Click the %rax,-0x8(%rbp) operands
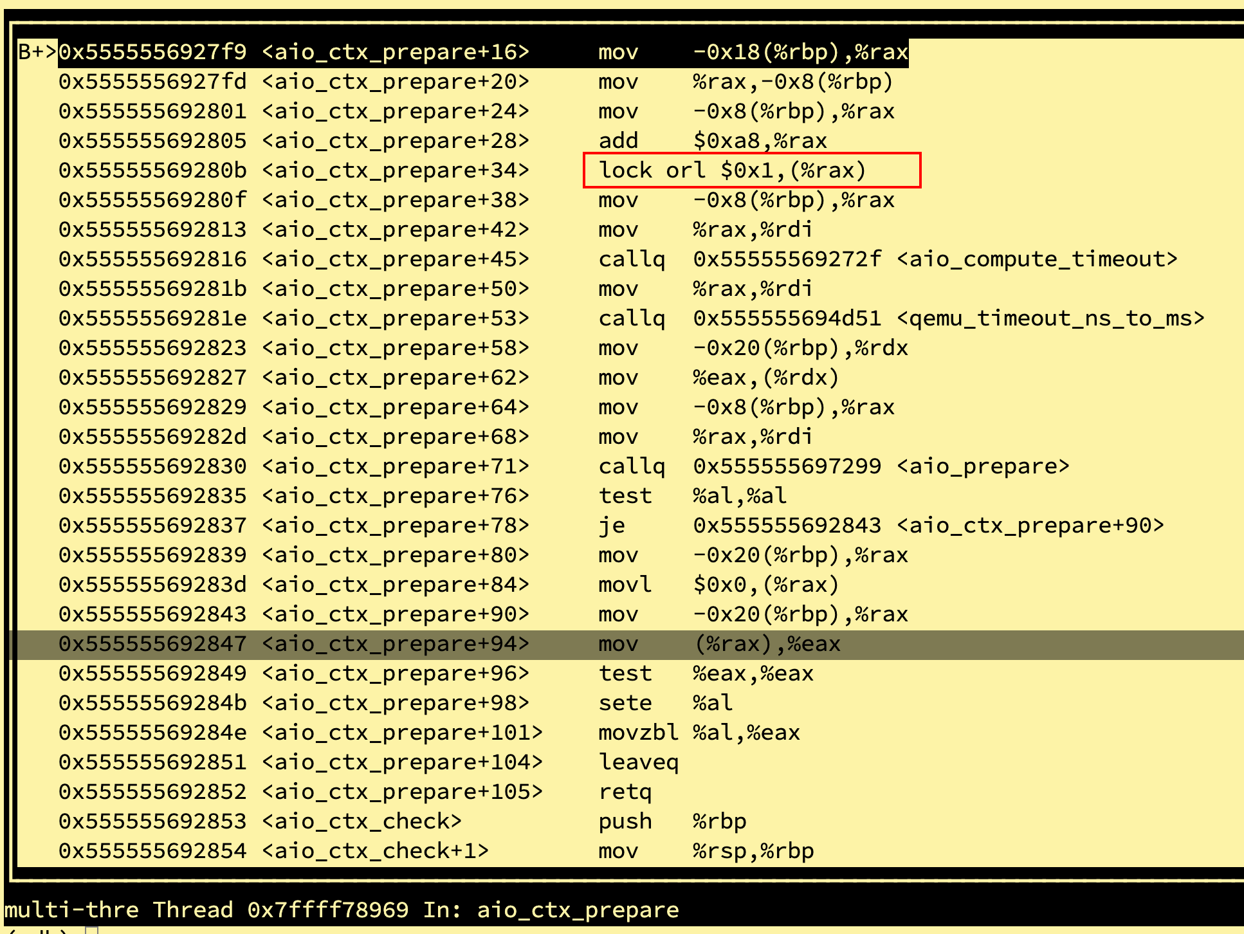Screen dimensions: 1244x934 [793, 82]
